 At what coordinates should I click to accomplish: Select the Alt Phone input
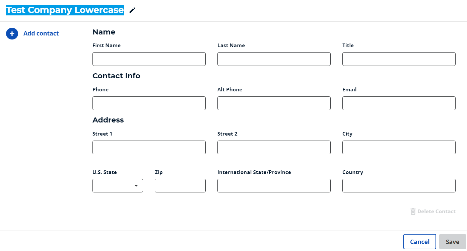pyautogui.click(x=274, y=103)
